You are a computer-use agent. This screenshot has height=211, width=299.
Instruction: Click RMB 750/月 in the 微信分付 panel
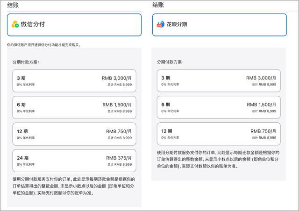pyautogui.click(x=119, y=131)
